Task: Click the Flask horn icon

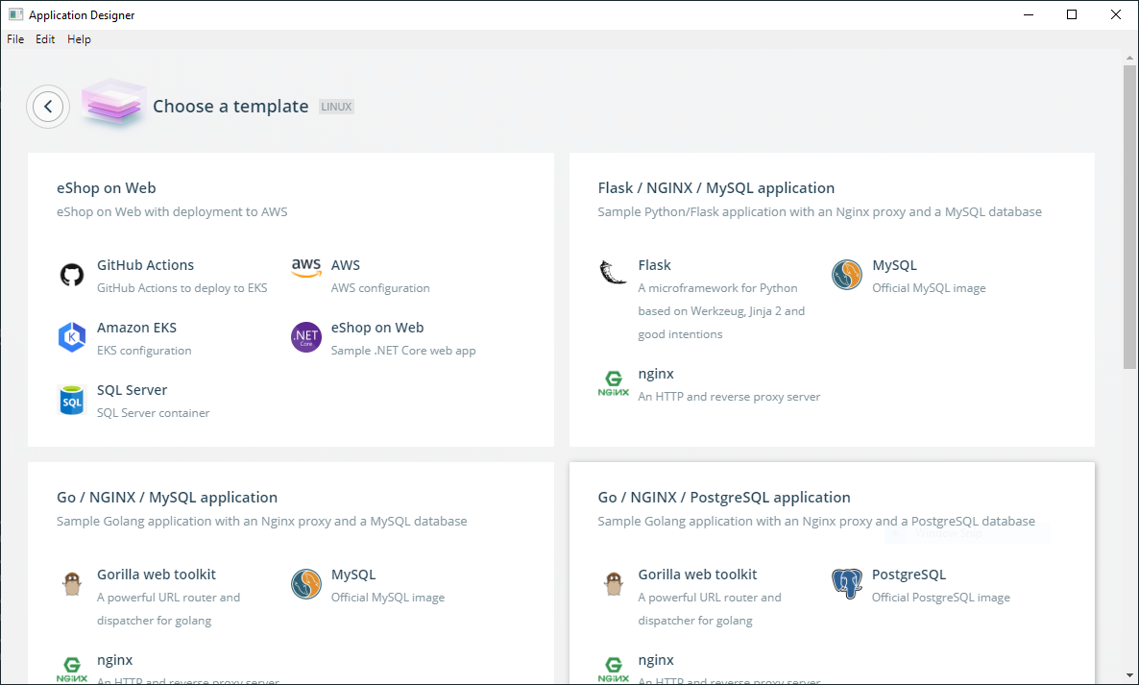Action: click(613, 273)
